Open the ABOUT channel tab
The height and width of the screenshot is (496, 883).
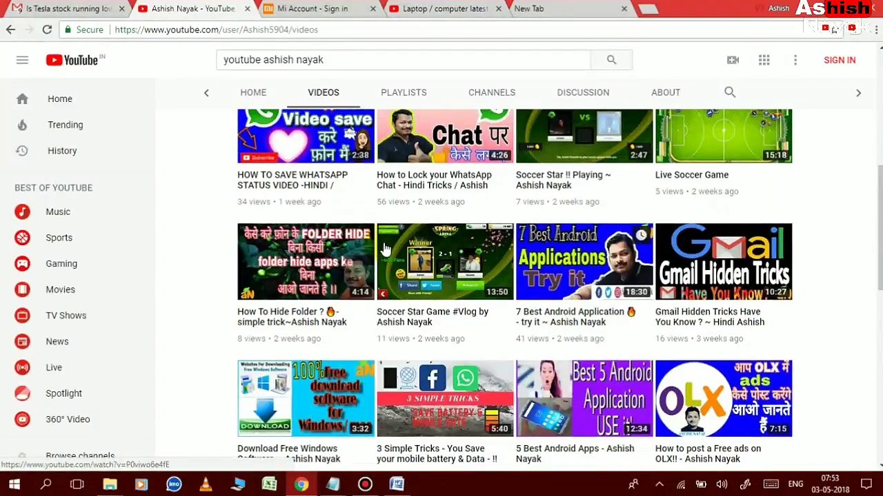click(x=666, y=92)
